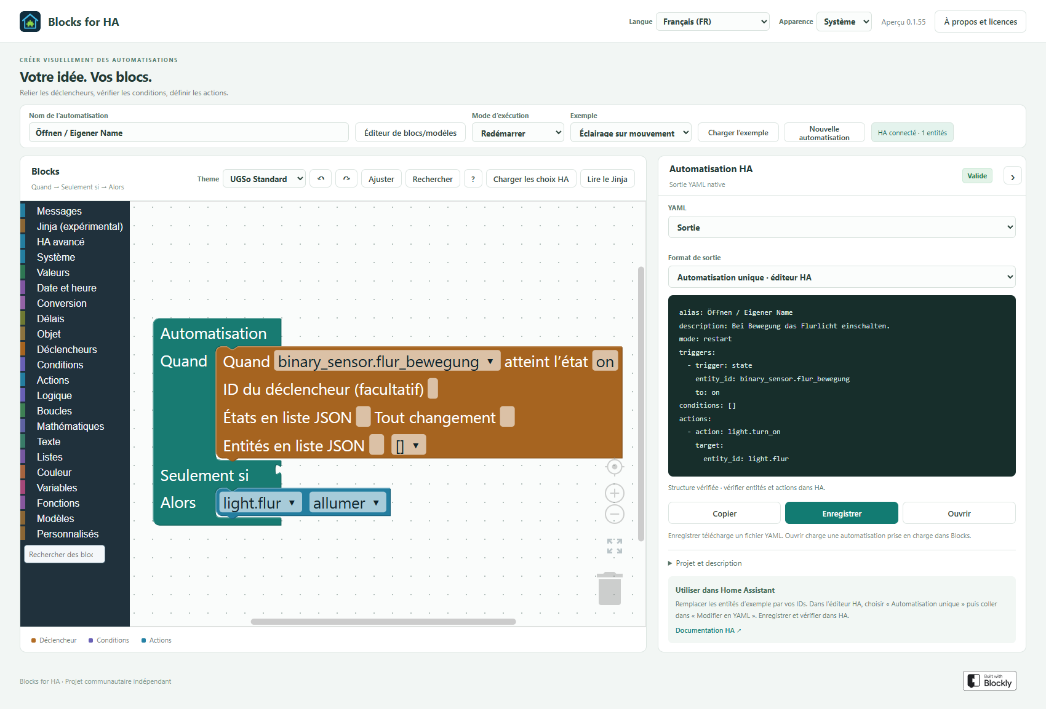Open the binary_sensor.flur_bewegung entity dropdown in the block

coord(386,362)
